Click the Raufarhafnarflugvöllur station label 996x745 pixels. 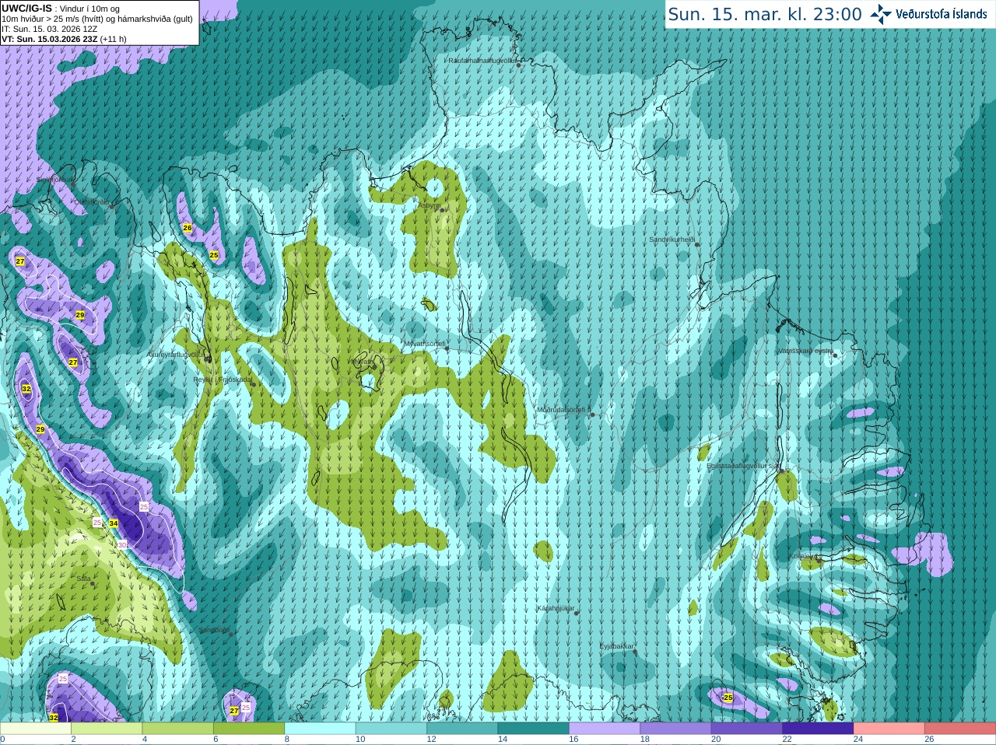coord(482,60)
